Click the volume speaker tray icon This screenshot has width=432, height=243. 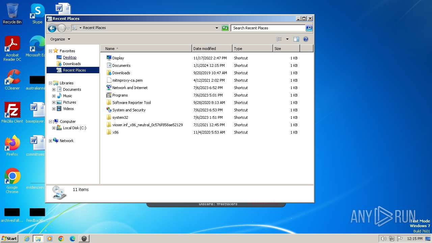point(383,239)
